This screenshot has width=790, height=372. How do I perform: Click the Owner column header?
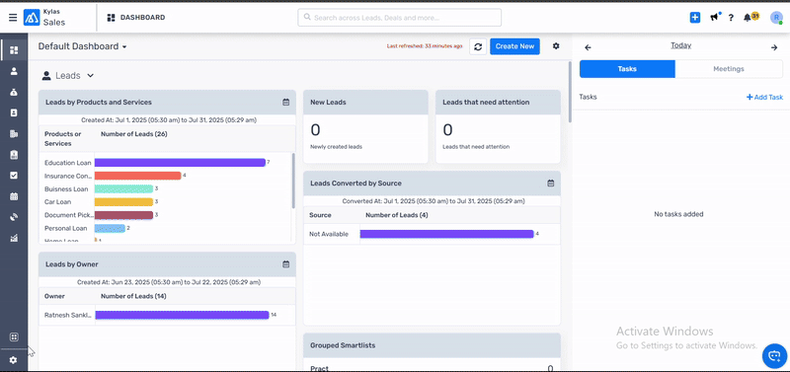coord(54,296)
